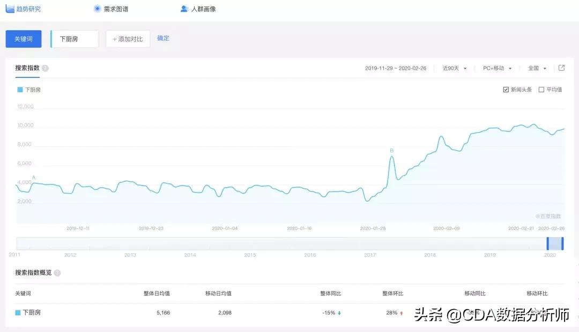Click the help icon next to 搜索指数

(x=45, y=68)
